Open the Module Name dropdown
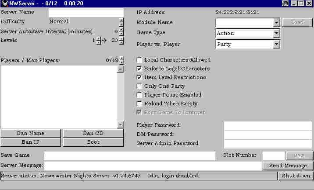Image resolution: width=314 pixels, height=190 pixels. [x=276, y=22]
